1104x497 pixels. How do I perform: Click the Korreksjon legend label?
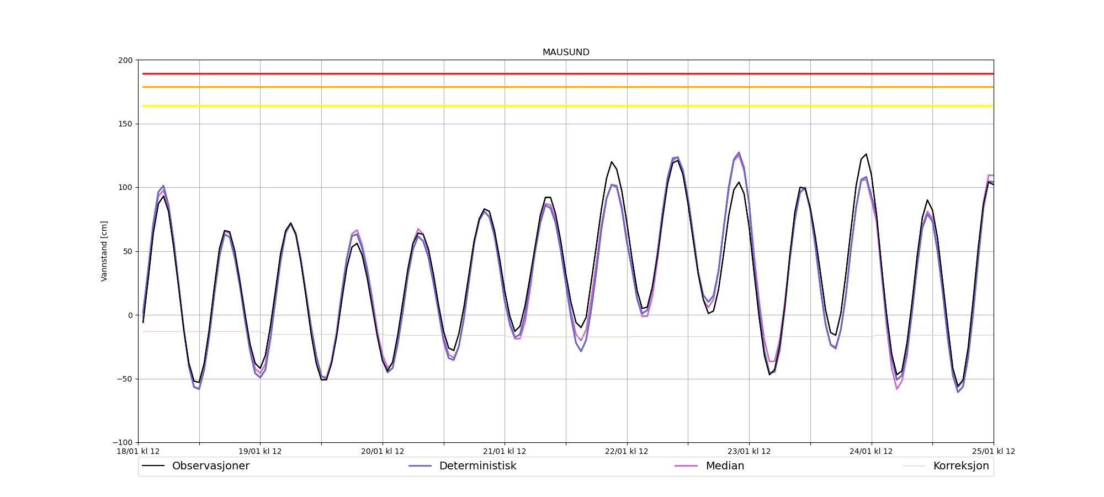pos(960,466)
